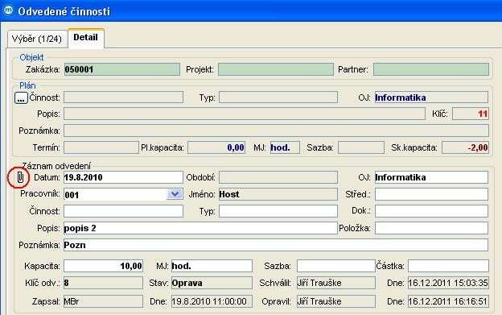Click the Typ field in Plán section
The height and width of the screenshot is (315, 502).
click(278, 97)
